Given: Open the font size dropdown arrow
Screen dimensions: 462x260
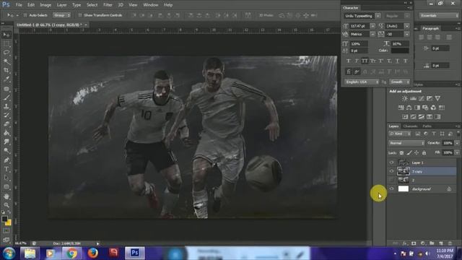Looking at the screenshot, I should click(x=372, y=26).
